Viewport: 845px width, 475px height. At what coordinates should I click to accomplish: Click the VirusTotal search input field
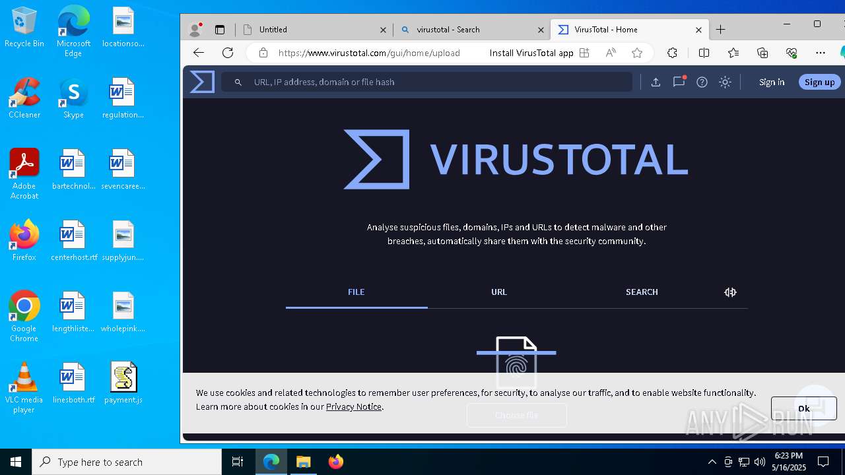point(426,82)
